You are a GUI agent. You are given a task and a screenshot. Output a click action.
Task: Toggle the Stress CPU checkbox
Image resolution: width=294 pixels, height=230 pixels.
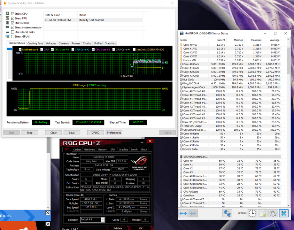coord(13,14)
